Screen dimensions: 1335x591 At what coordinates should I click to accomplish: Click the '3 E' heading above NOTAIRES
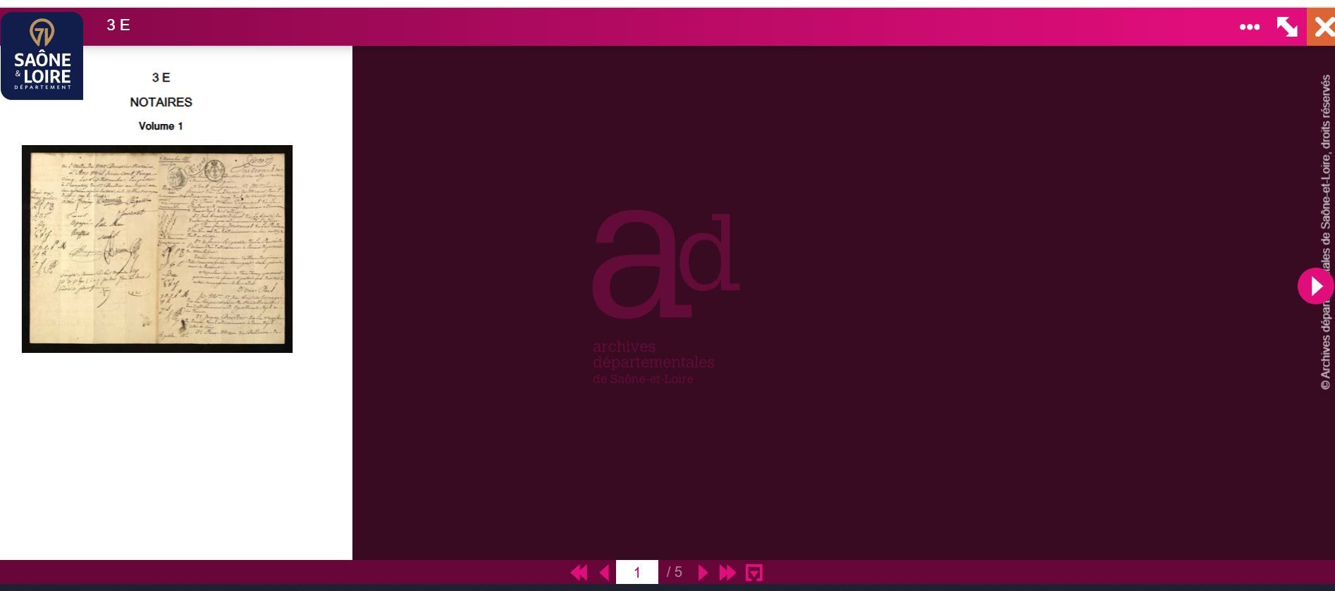tap(161, 77)
